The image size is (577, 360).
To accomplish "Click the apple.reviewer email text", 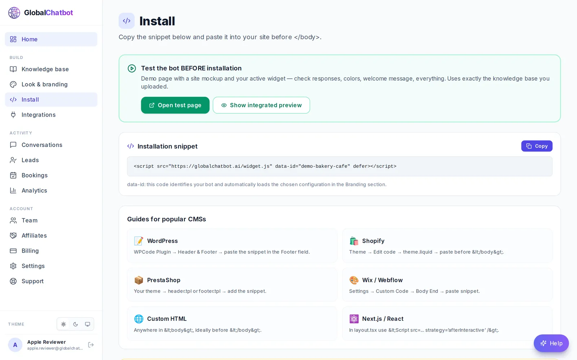I will click(55, 348).
